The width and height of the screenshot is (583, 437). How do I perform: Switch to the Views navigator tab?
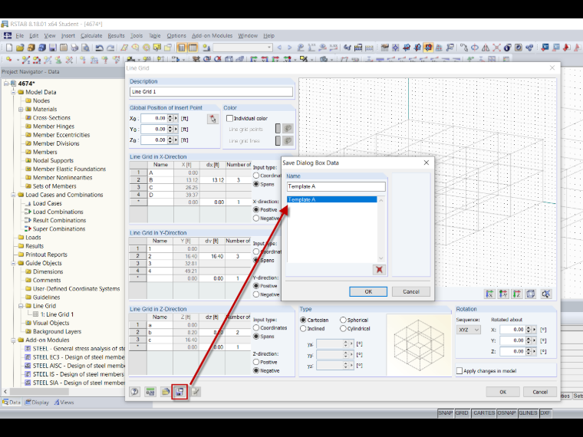[x=64, y=402]
